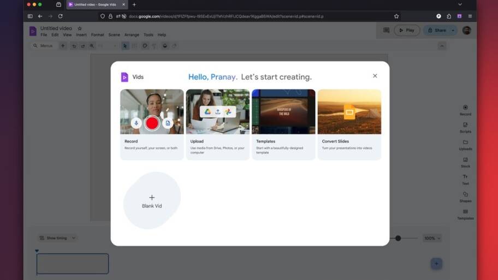
Task: Open the comments icon near Play
Action: tap(386, 30)
